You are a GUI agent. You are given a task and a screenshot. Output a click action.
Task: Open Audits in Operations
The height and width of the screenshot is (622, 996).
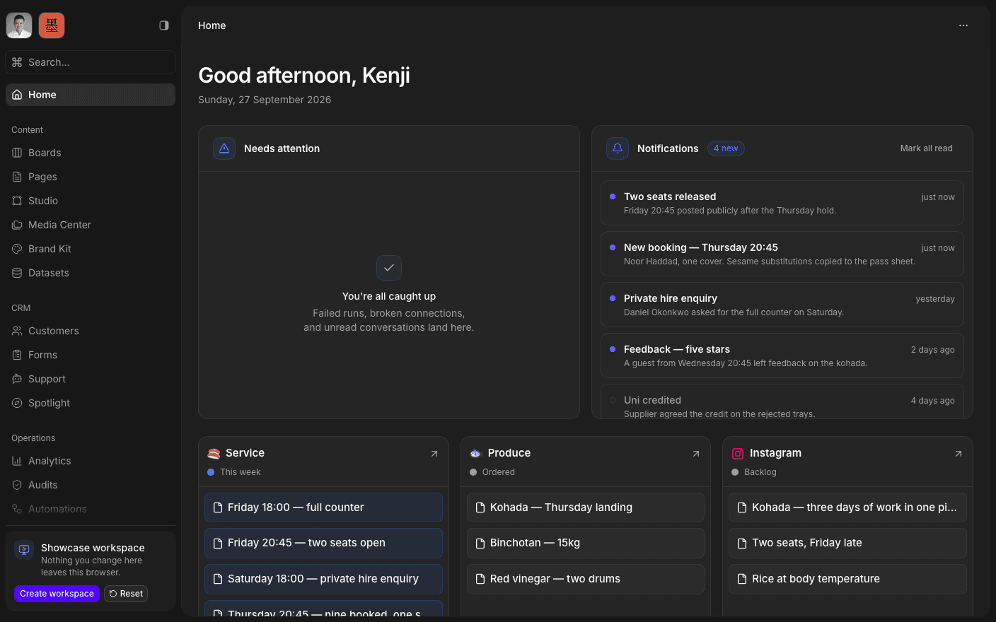coord(91,485)
